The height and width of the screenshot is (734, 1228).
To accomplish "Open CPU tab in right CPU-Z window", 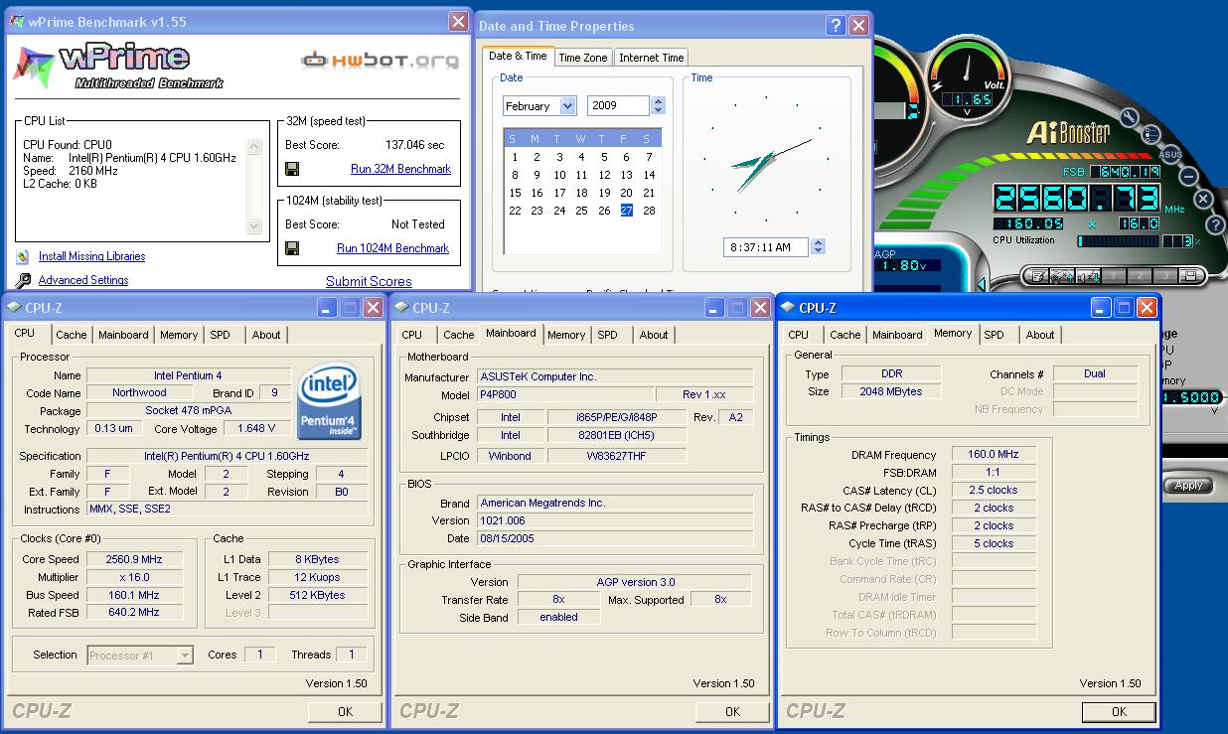I will pyautogui.click(x=799, y=335).
